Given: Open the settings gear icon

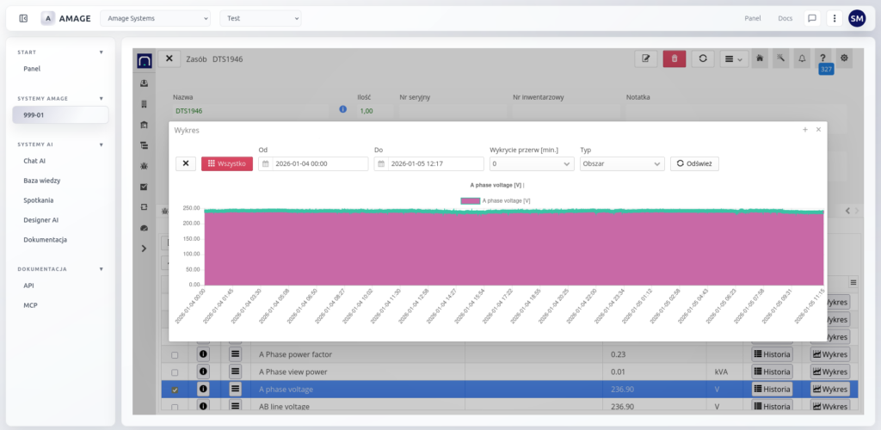Looking at the screenshot, I should coord(844,58).
